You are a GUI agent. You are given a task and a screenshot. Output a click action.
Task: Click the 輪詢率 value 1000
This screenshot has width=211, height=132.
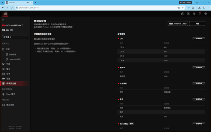(x=166, y=76)
